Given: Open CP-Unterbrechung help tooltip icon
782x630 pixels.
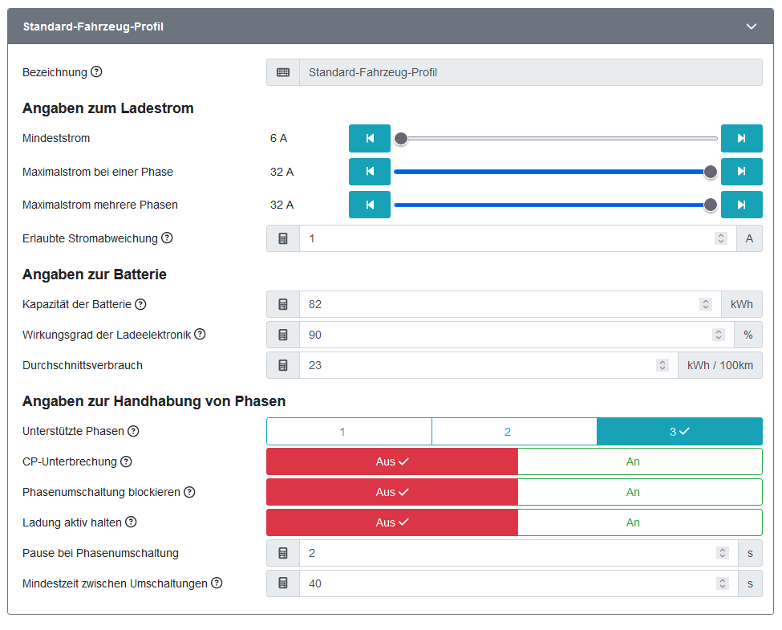Looking at the screenshot, I should 126,461.
